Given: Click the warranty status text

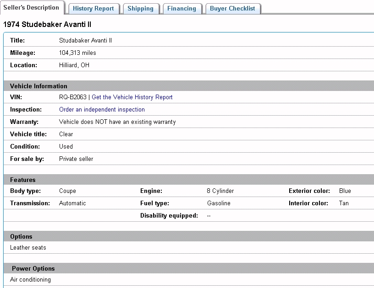Looking at the screenshot, I should pyautogui.click(x=117, y=122).
